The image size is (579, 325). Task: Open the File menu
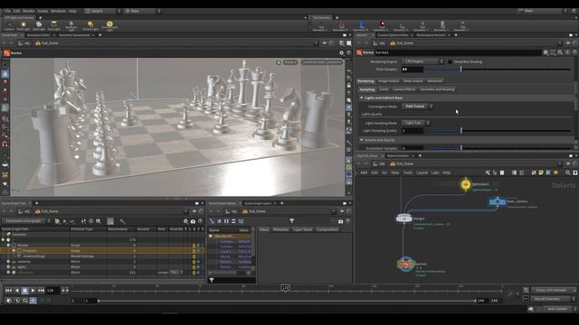(x=7, y=11)
